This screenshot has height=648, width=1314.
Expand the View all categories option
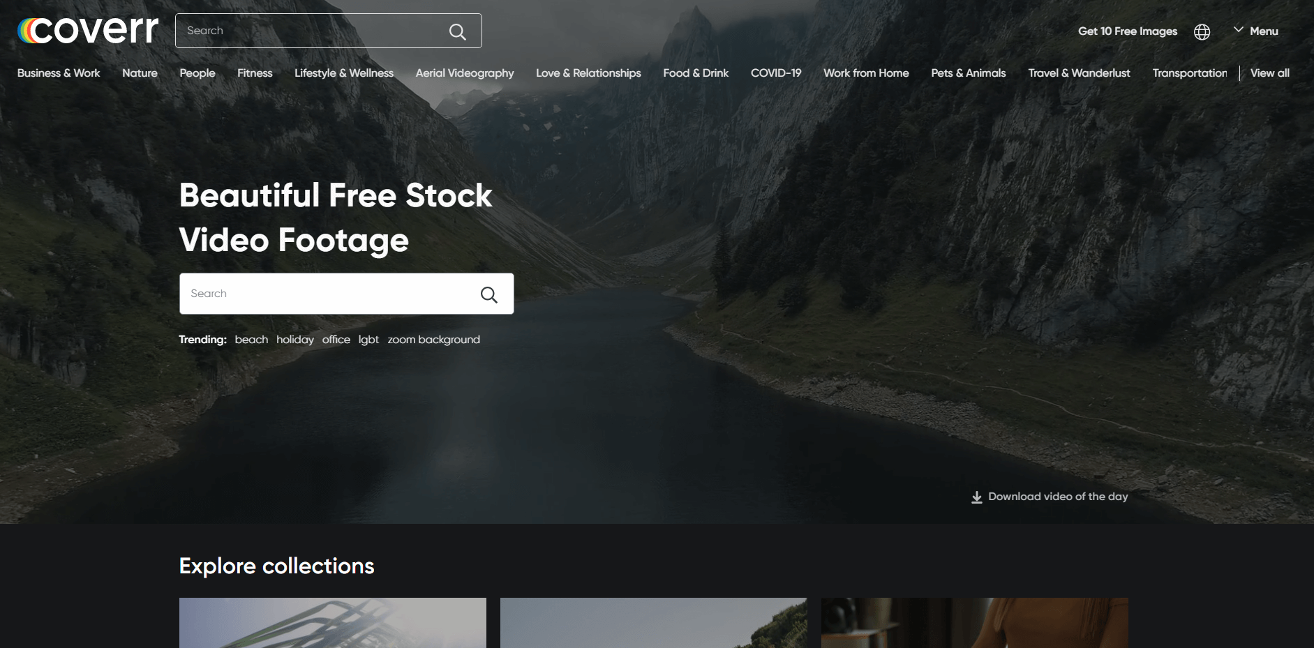coord(1269,73)
